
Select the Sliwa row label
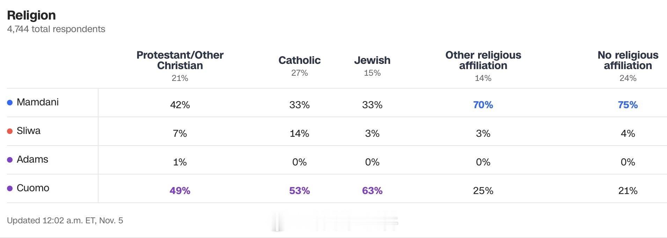[x=28, y=131]
